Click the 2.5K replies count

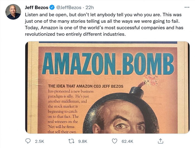pyautogui.click(x=39, y=141)
